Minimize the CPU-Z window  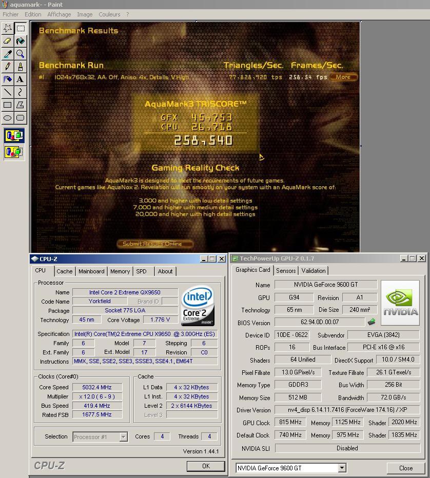(204, 259)
